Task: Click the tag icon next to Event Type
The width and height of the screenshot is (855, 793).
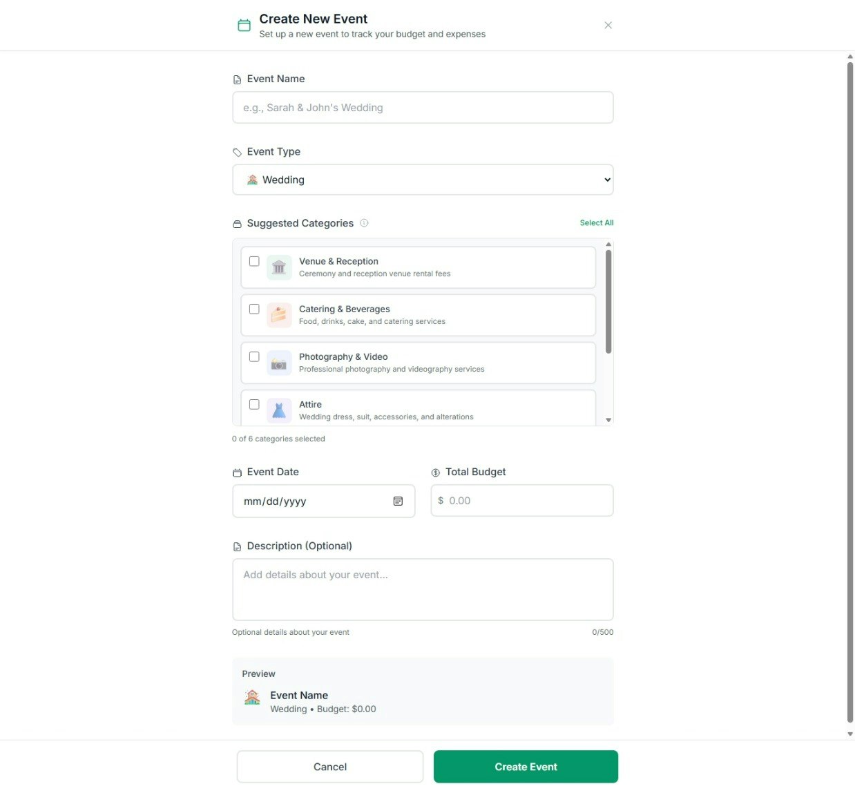Action: (x=237, y=151)
